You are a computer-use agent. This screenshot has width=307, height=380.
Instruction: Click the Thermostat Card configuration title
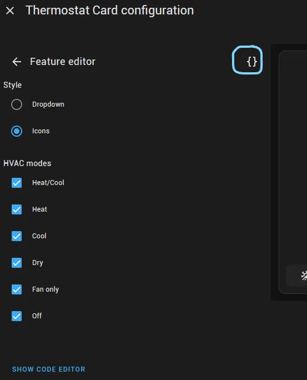pyautogui.click(x=110, y=11)
